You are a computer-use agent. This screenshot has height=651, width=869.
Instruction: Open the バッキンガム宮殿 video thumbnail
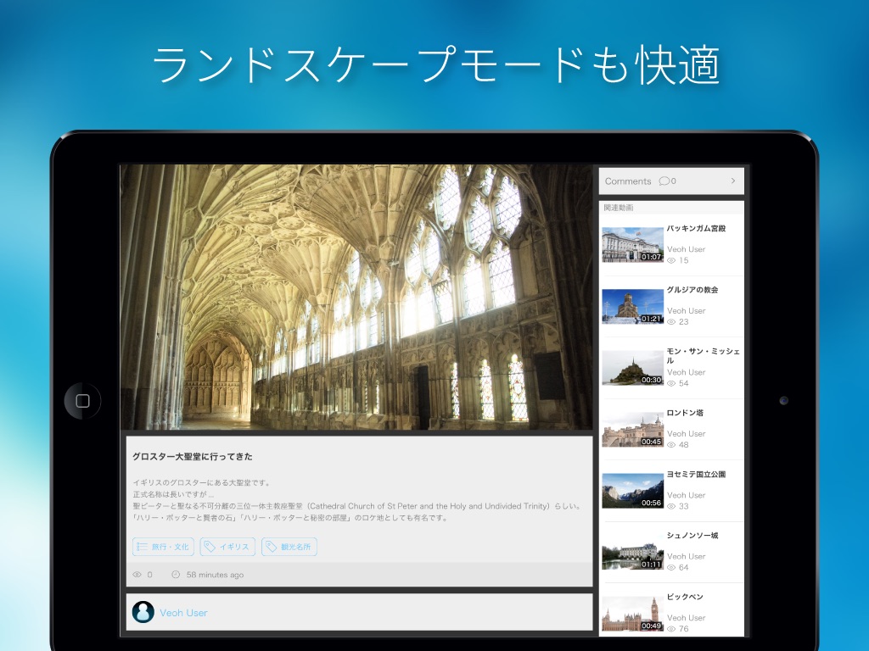(632, 245)
